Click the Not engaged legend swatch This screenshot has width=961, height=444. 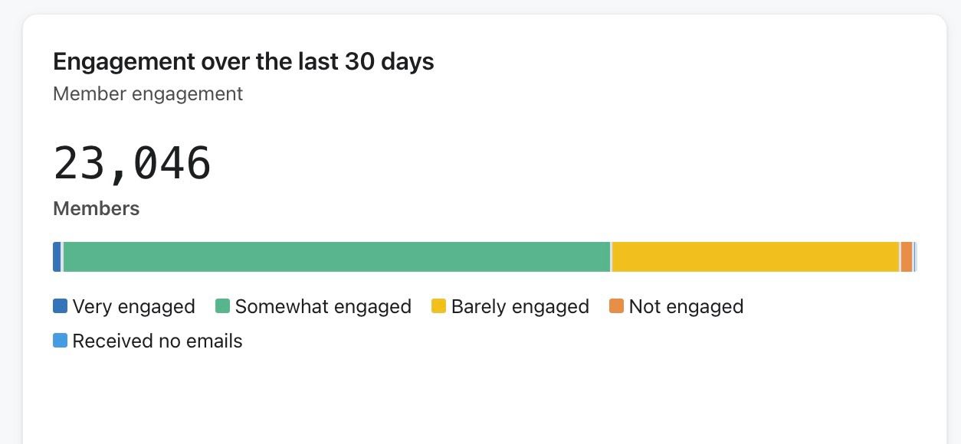click(x=617, y=306)
